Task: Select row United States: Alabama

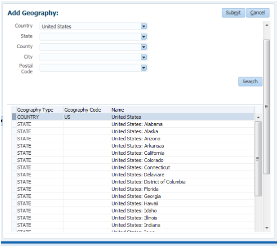Action: click(133, 124)
